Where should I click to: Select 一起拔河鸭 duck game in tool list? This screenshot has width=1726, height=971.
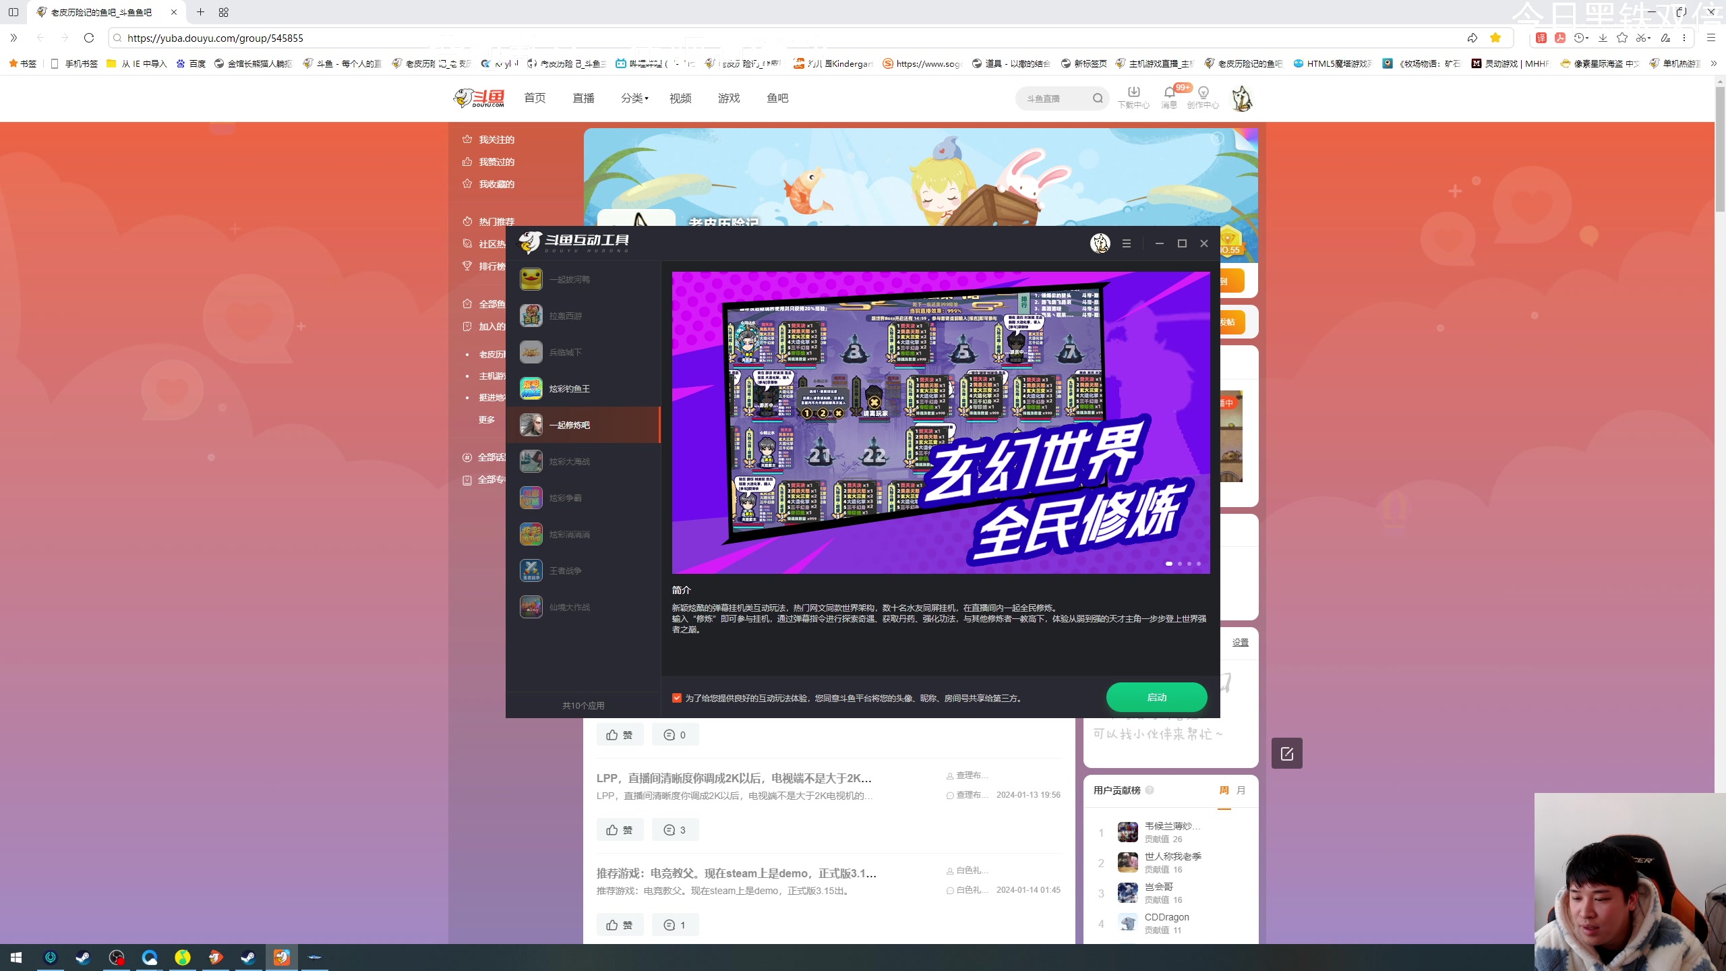coord(583,279)
